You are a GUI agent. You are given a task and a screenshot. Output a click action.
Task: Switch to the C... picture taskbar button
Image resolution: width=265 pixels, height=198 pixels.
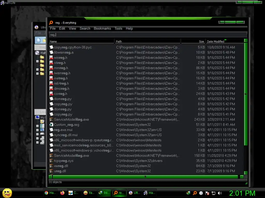pyautogui.click(x=74, y=193)
